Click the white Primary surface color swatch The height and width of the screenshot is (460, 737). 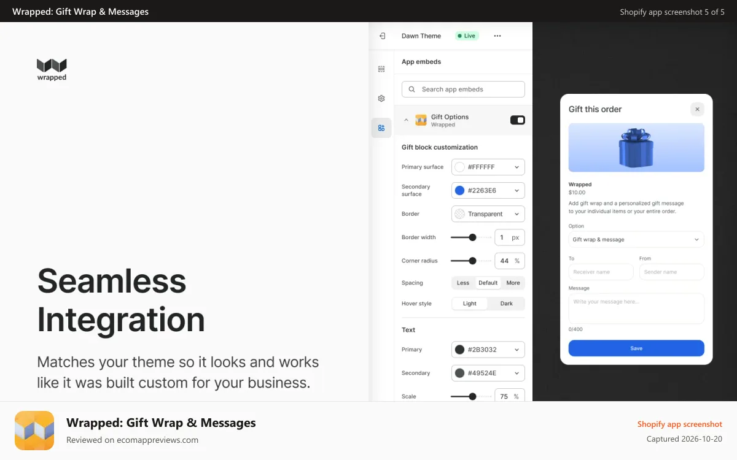click(x=459, y=167)
